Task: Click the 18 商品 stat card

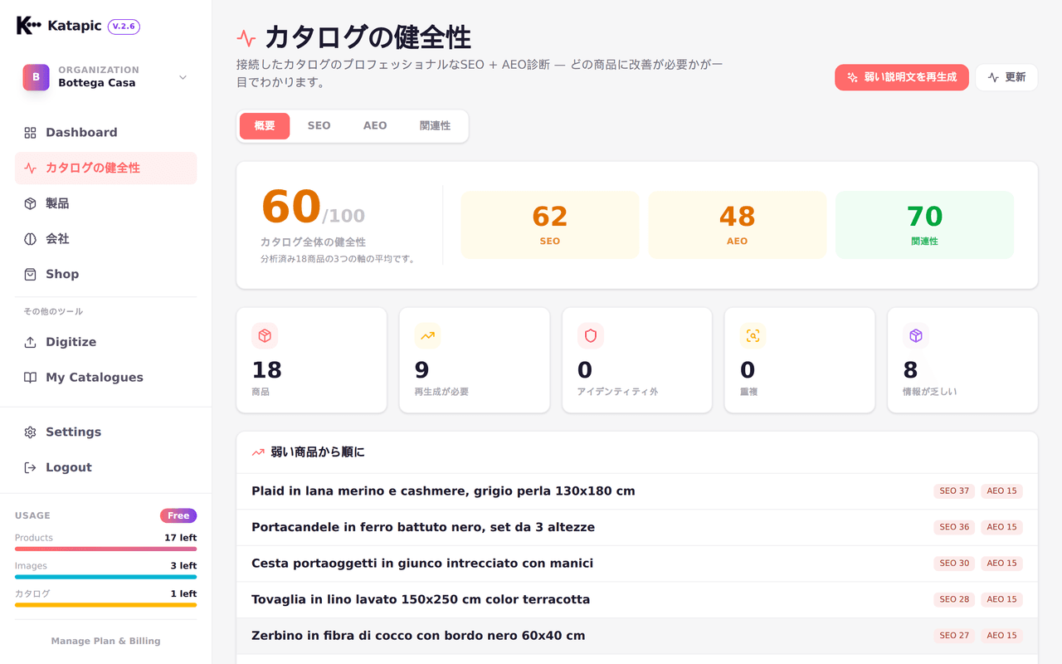Action: coord(312,360)
